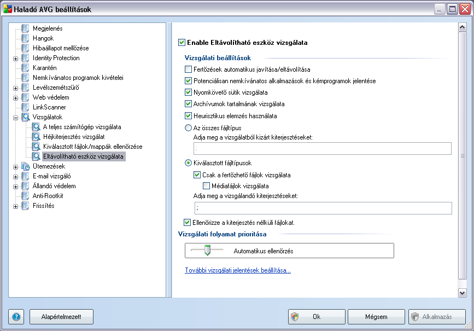Viewport: 474px width, 331px height.
Task: Click the Hibaállapot mellőzése tree icon
Action: pos(25,48)
